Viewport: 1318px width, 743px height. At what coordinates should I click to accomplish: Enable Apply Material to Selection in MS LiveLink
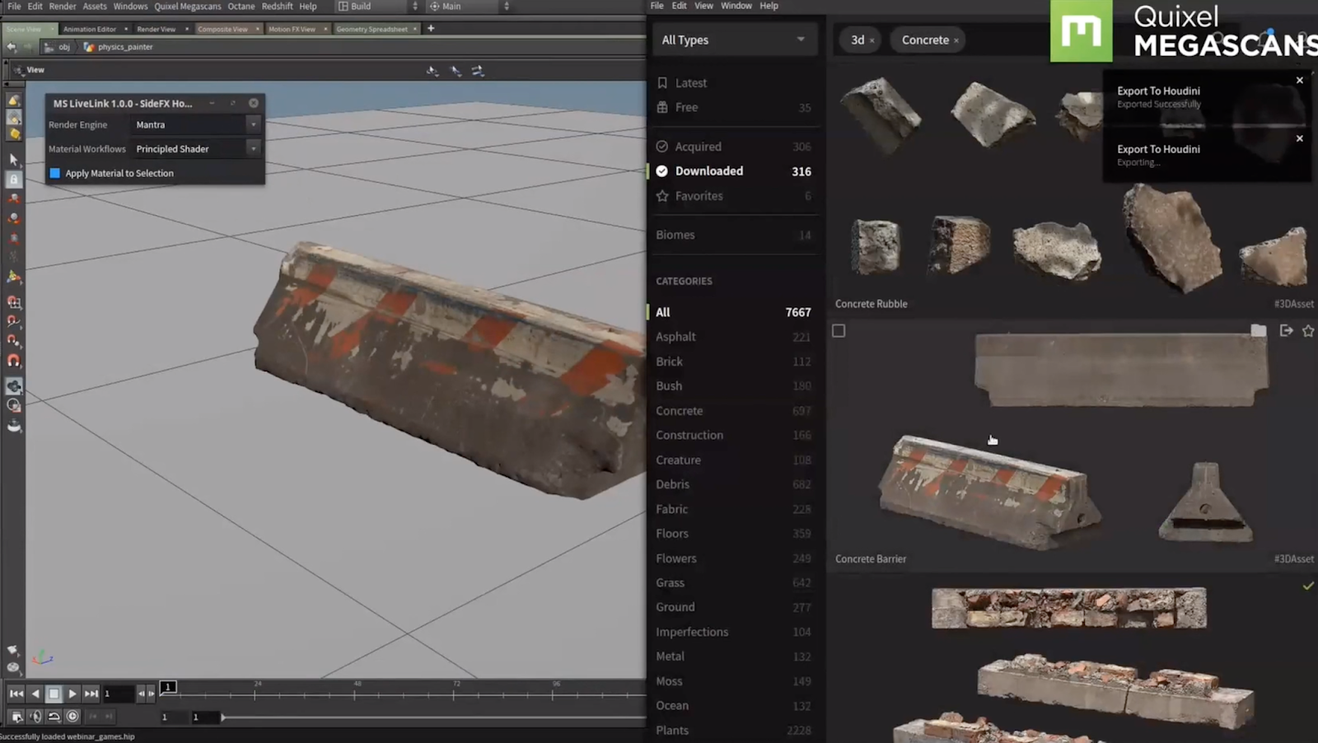click(x=54, y=173)
